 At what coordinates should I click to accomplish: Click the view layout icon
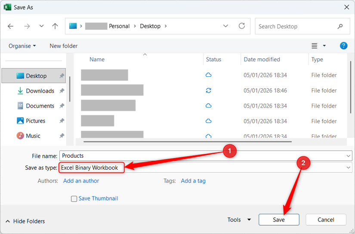point(315,46)
